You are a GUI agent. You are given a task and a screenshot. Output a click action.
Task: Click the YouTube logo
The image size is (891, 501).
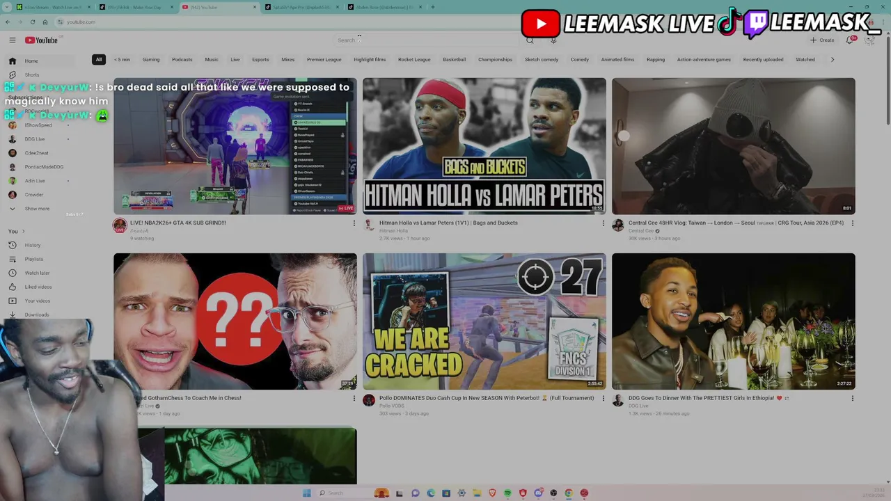pos(41,40)
